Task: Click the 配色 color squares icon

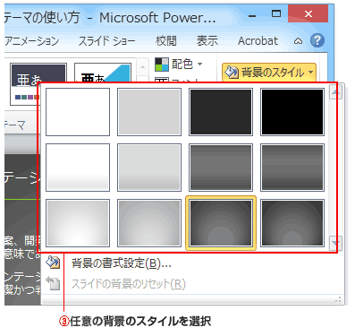Action: (x=162, y=65)
